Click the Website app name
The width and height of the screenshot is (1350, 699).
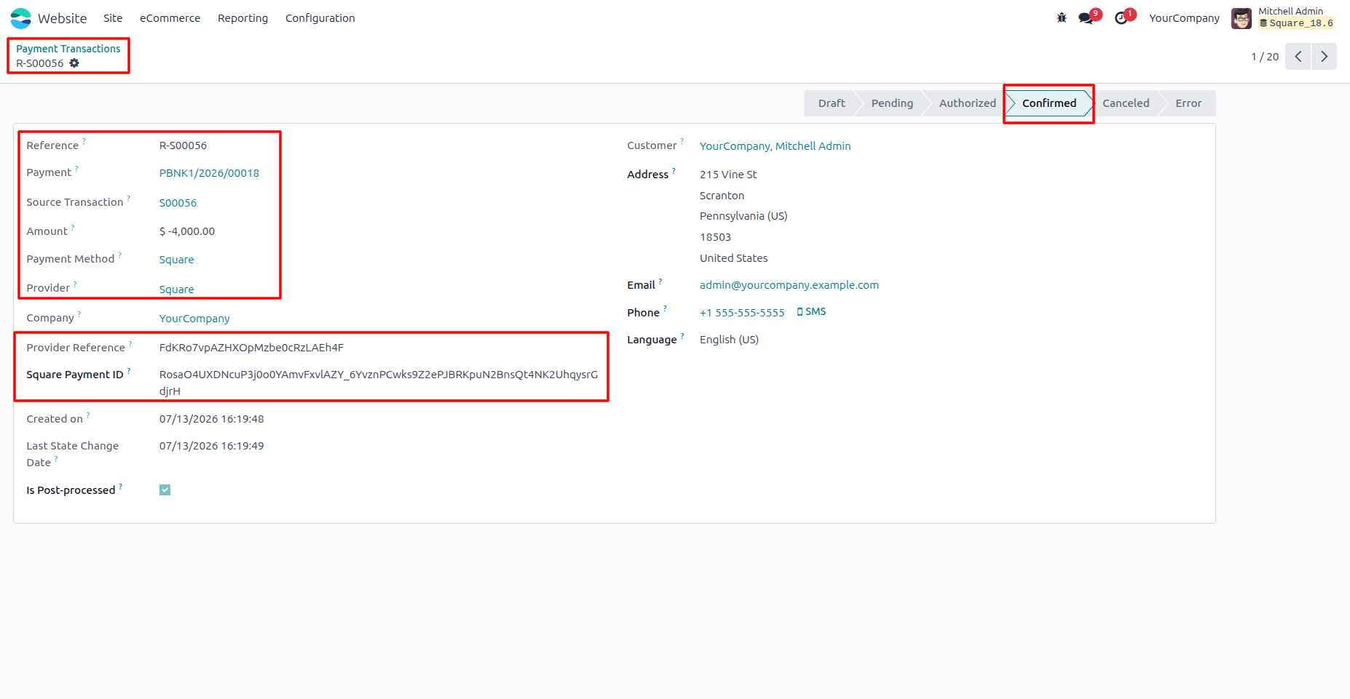[x=62, y=18]
